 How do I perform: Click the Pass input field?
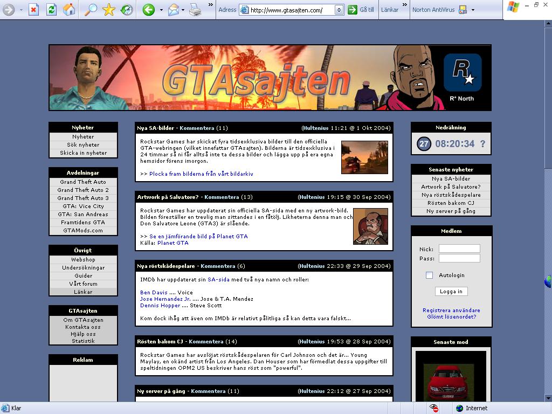tap(459, 258)
